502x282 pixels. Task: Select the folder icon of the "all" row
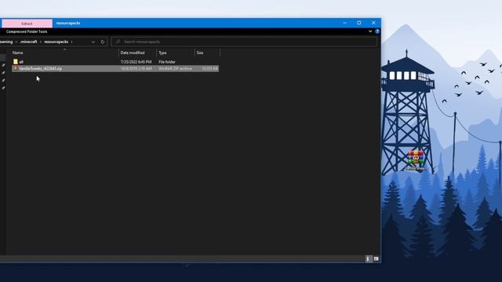click(16, 62)
